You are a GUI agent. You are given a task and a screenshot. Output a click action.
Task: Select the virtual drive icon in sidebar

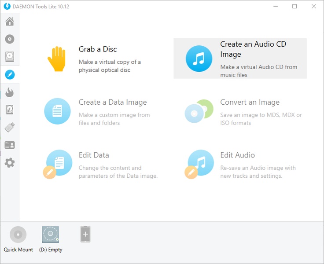pos(9,57)
